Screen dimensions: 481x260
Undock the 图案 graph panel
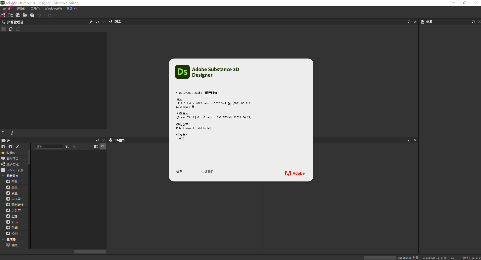pyautogui.click(x=409, y=22)
